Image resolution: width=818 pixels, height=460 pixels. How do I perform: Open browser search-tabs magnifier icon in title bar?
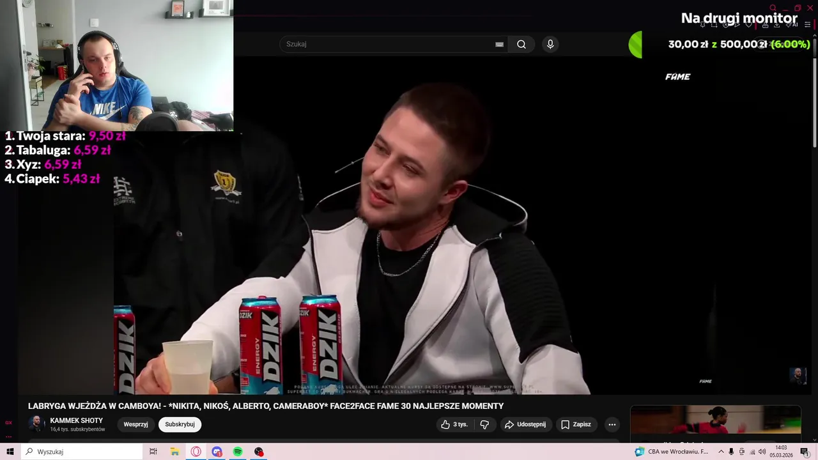[773, 8]
